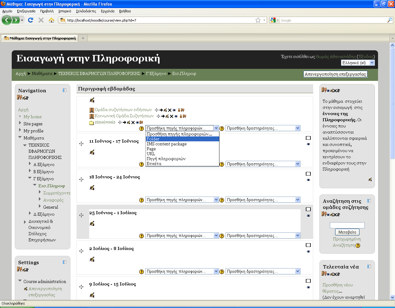The image size is (395, 308).
Task: Delete Ομάδα συζητήσεων ειδήσεων using X icon
Action: point(170,110)
